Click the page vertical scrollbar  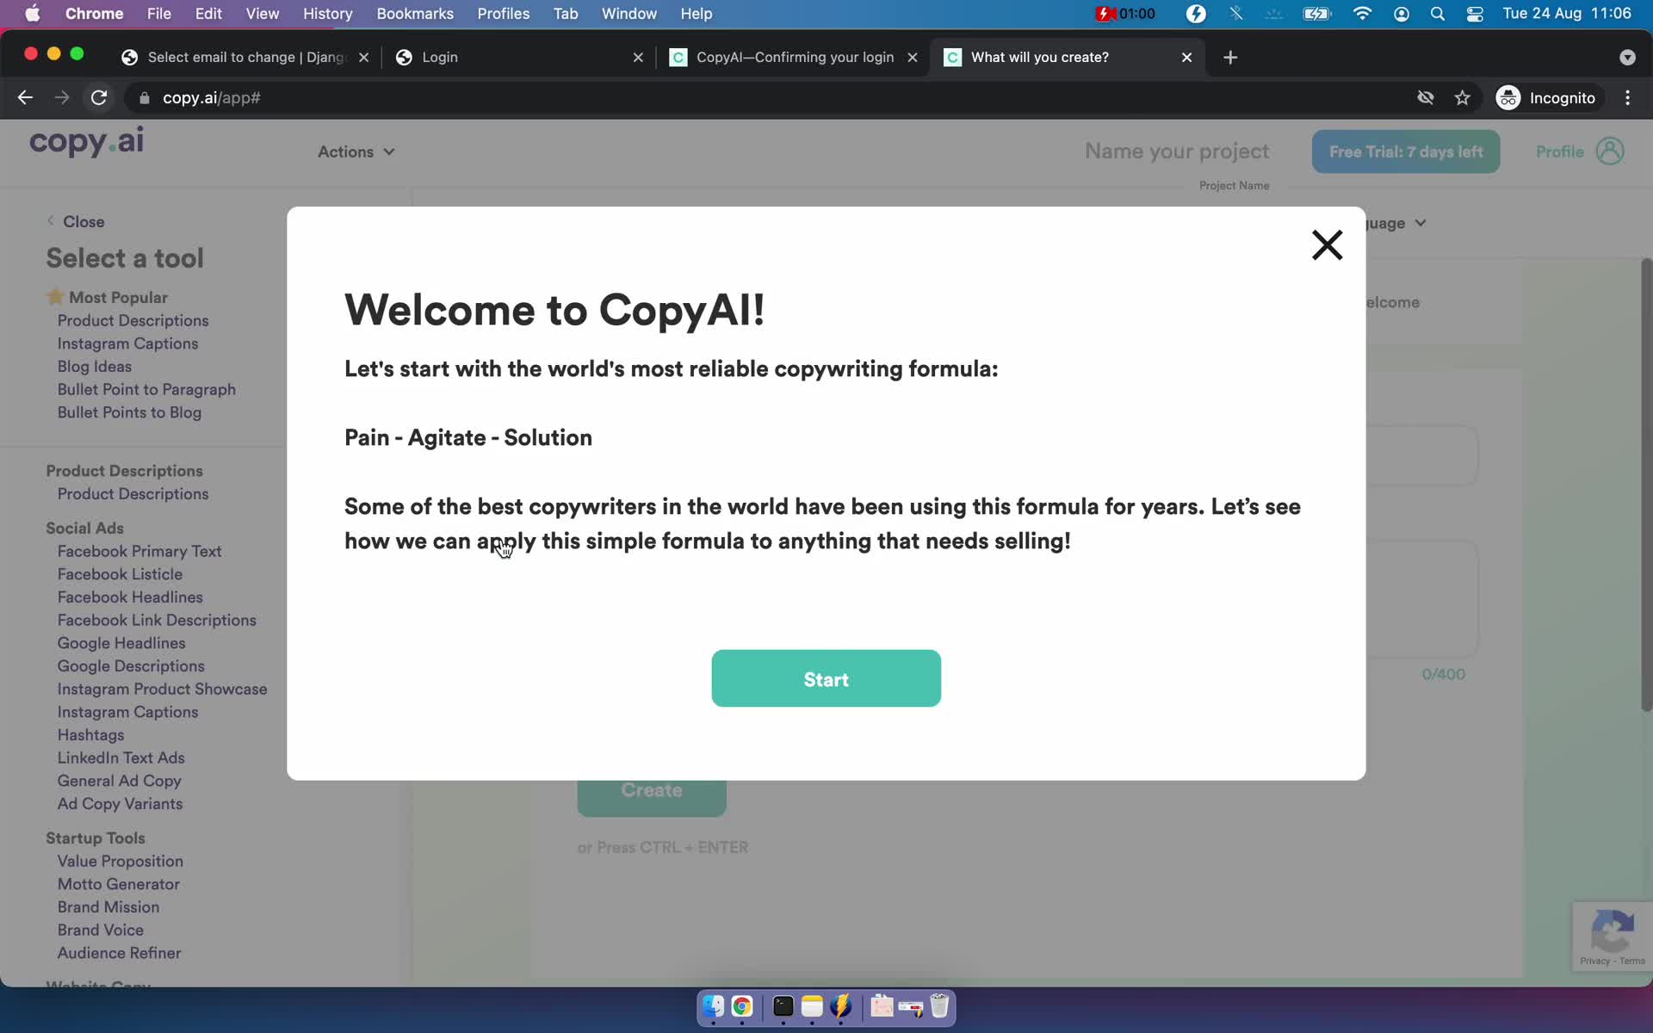1646,484
